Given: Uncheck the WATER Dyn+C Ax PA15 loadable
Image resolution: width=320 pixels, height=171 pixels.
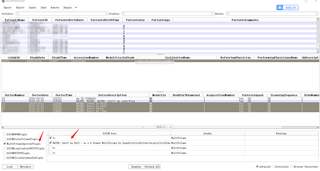Looking at the screenshot, I should point(51,143).
